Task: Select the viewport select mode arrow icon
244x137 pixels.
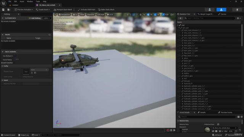Action: 127,14
